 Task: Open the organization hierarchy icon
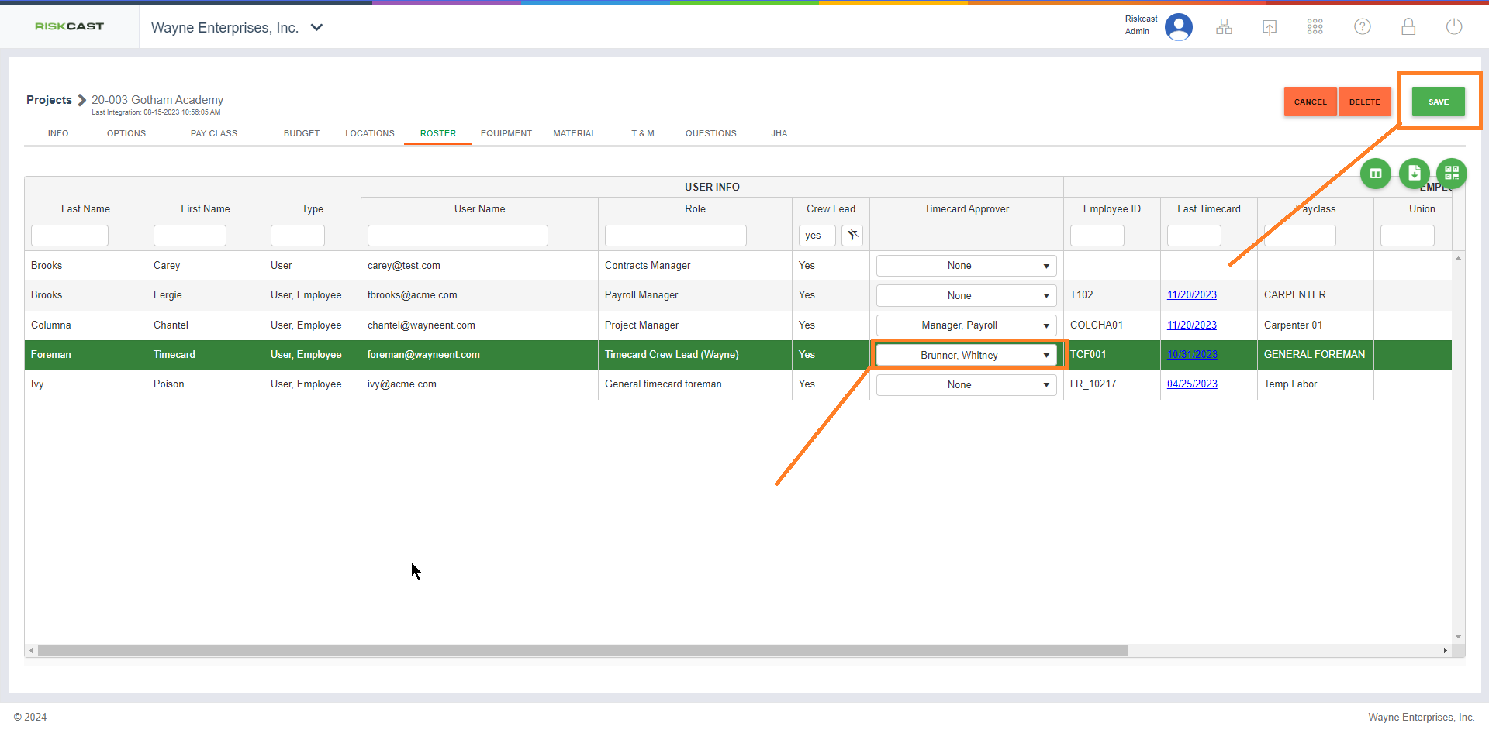[x=1224, y=27]
